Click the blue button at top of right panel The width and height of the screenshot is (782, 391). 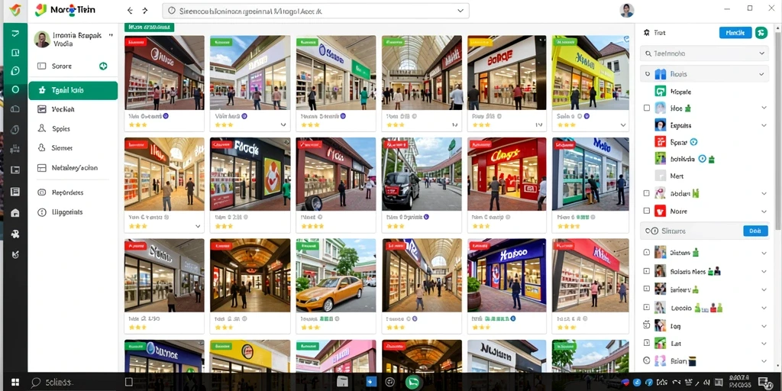735,33
